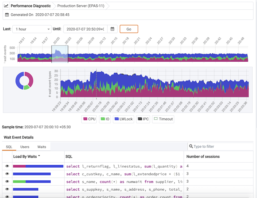Toggle eye icon for select s_suppkey row
Screen dimensions: 257x198
(7, 189)
